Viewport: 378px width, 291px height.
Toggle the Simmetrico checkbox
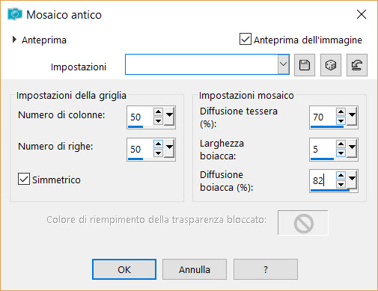pos(24,179)
